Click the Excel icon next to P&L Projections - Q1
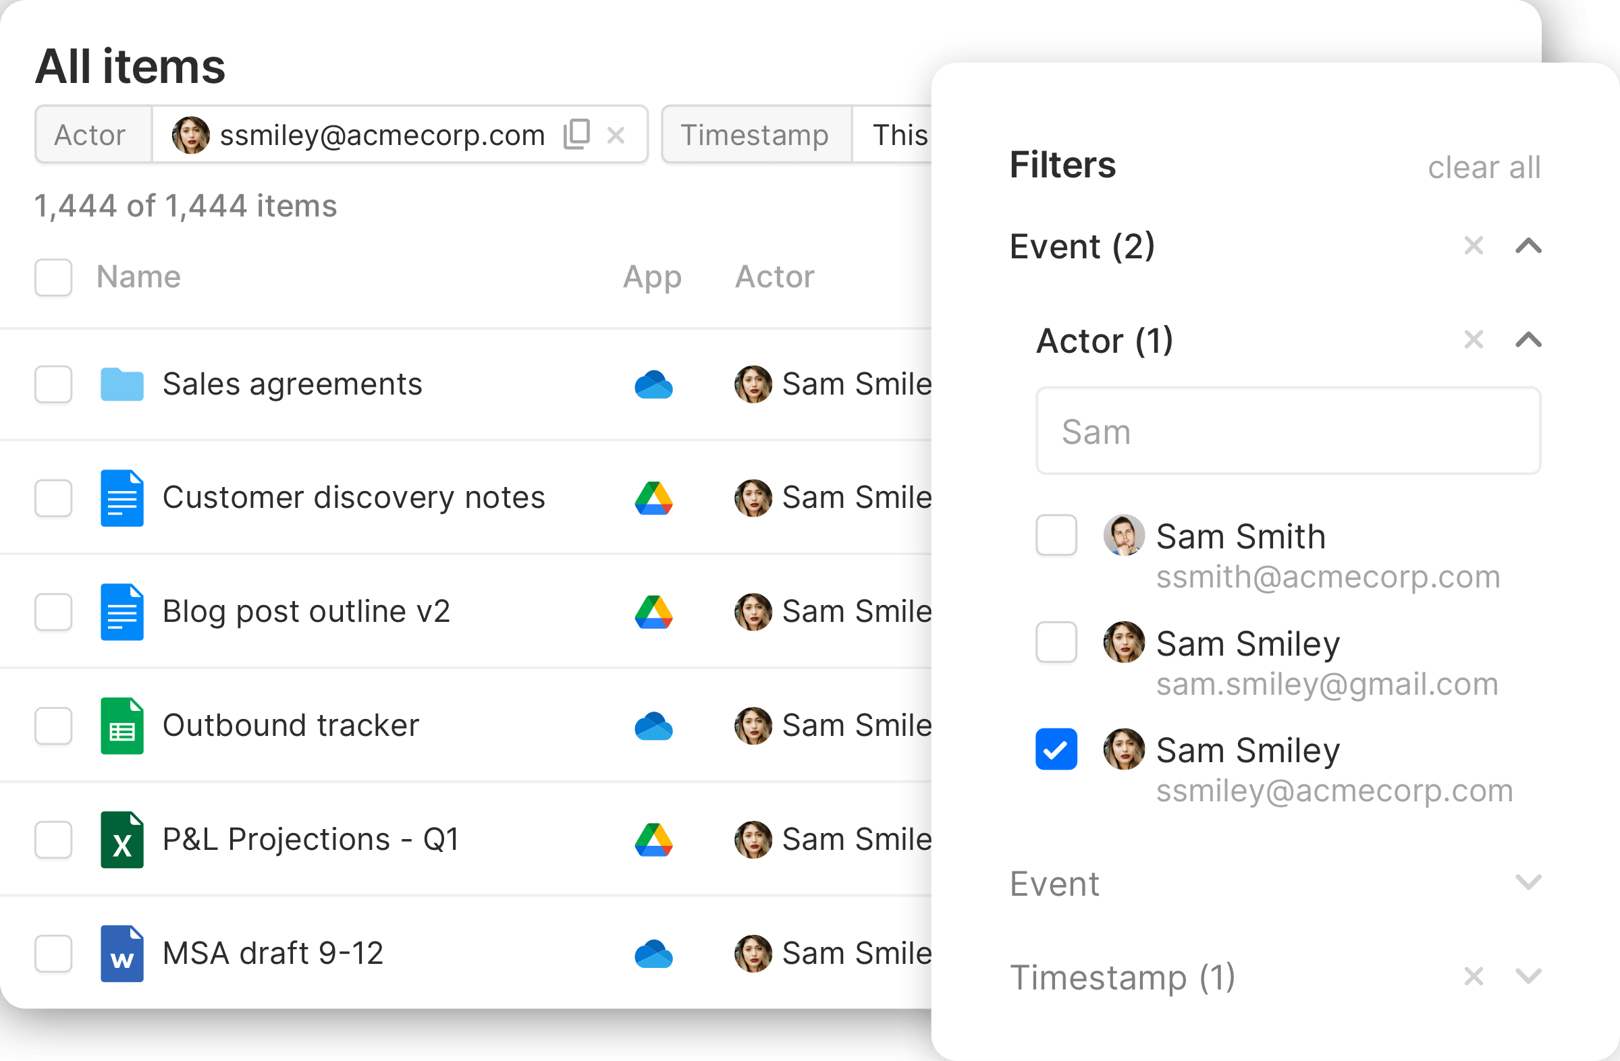The height and width of the screenshot is (1061, 1620). click(122, 840)
